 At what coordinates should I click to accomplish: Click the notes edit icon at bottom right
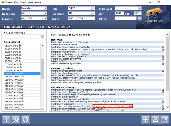(x=164, y=119)
